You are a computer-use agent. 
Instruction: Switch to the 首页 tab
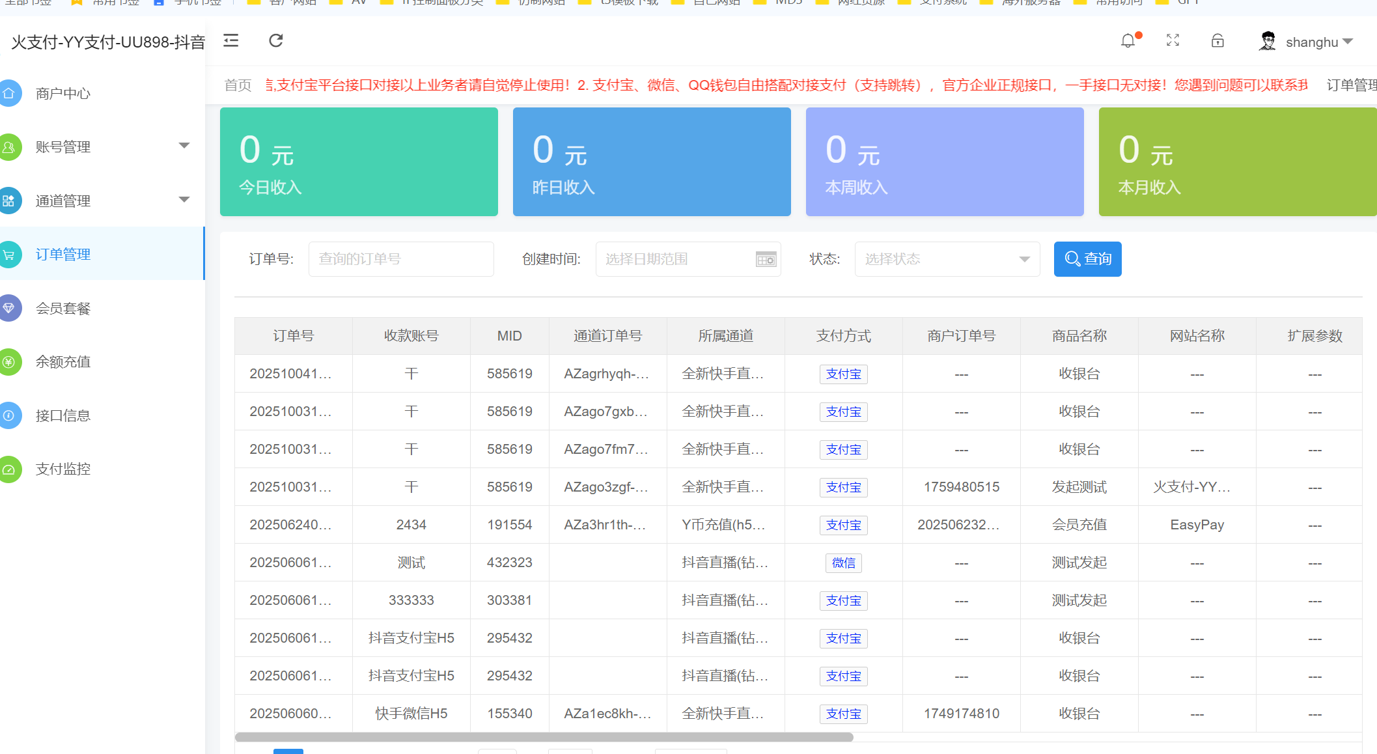[x=238, y=85]
